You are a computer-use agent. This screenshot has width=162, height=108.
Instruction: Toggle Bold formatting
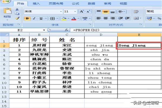point(27,19)
